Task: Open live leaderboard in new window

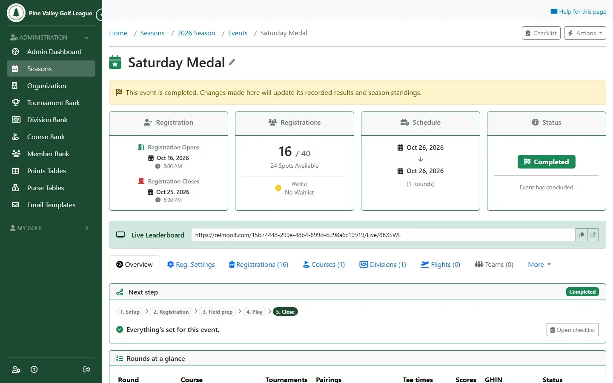Action: pyautogui.click(x=593, y=235)
